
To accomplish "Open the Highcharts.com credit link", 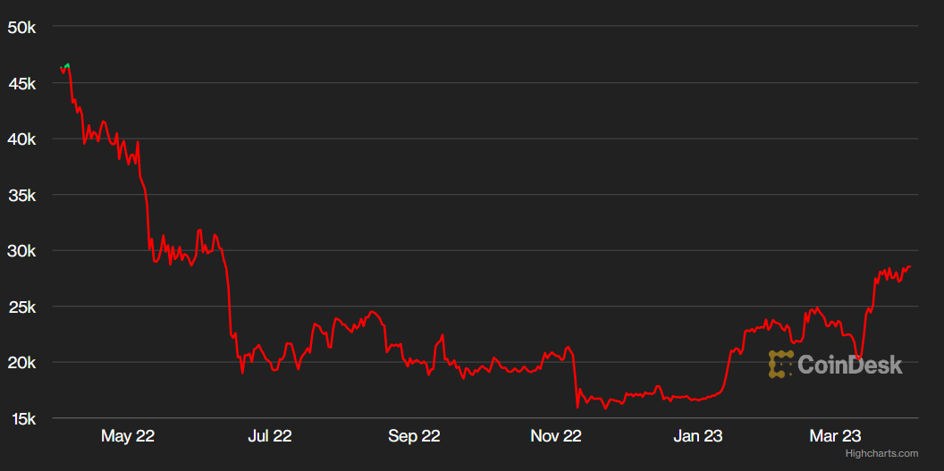I will click(881, 454).
